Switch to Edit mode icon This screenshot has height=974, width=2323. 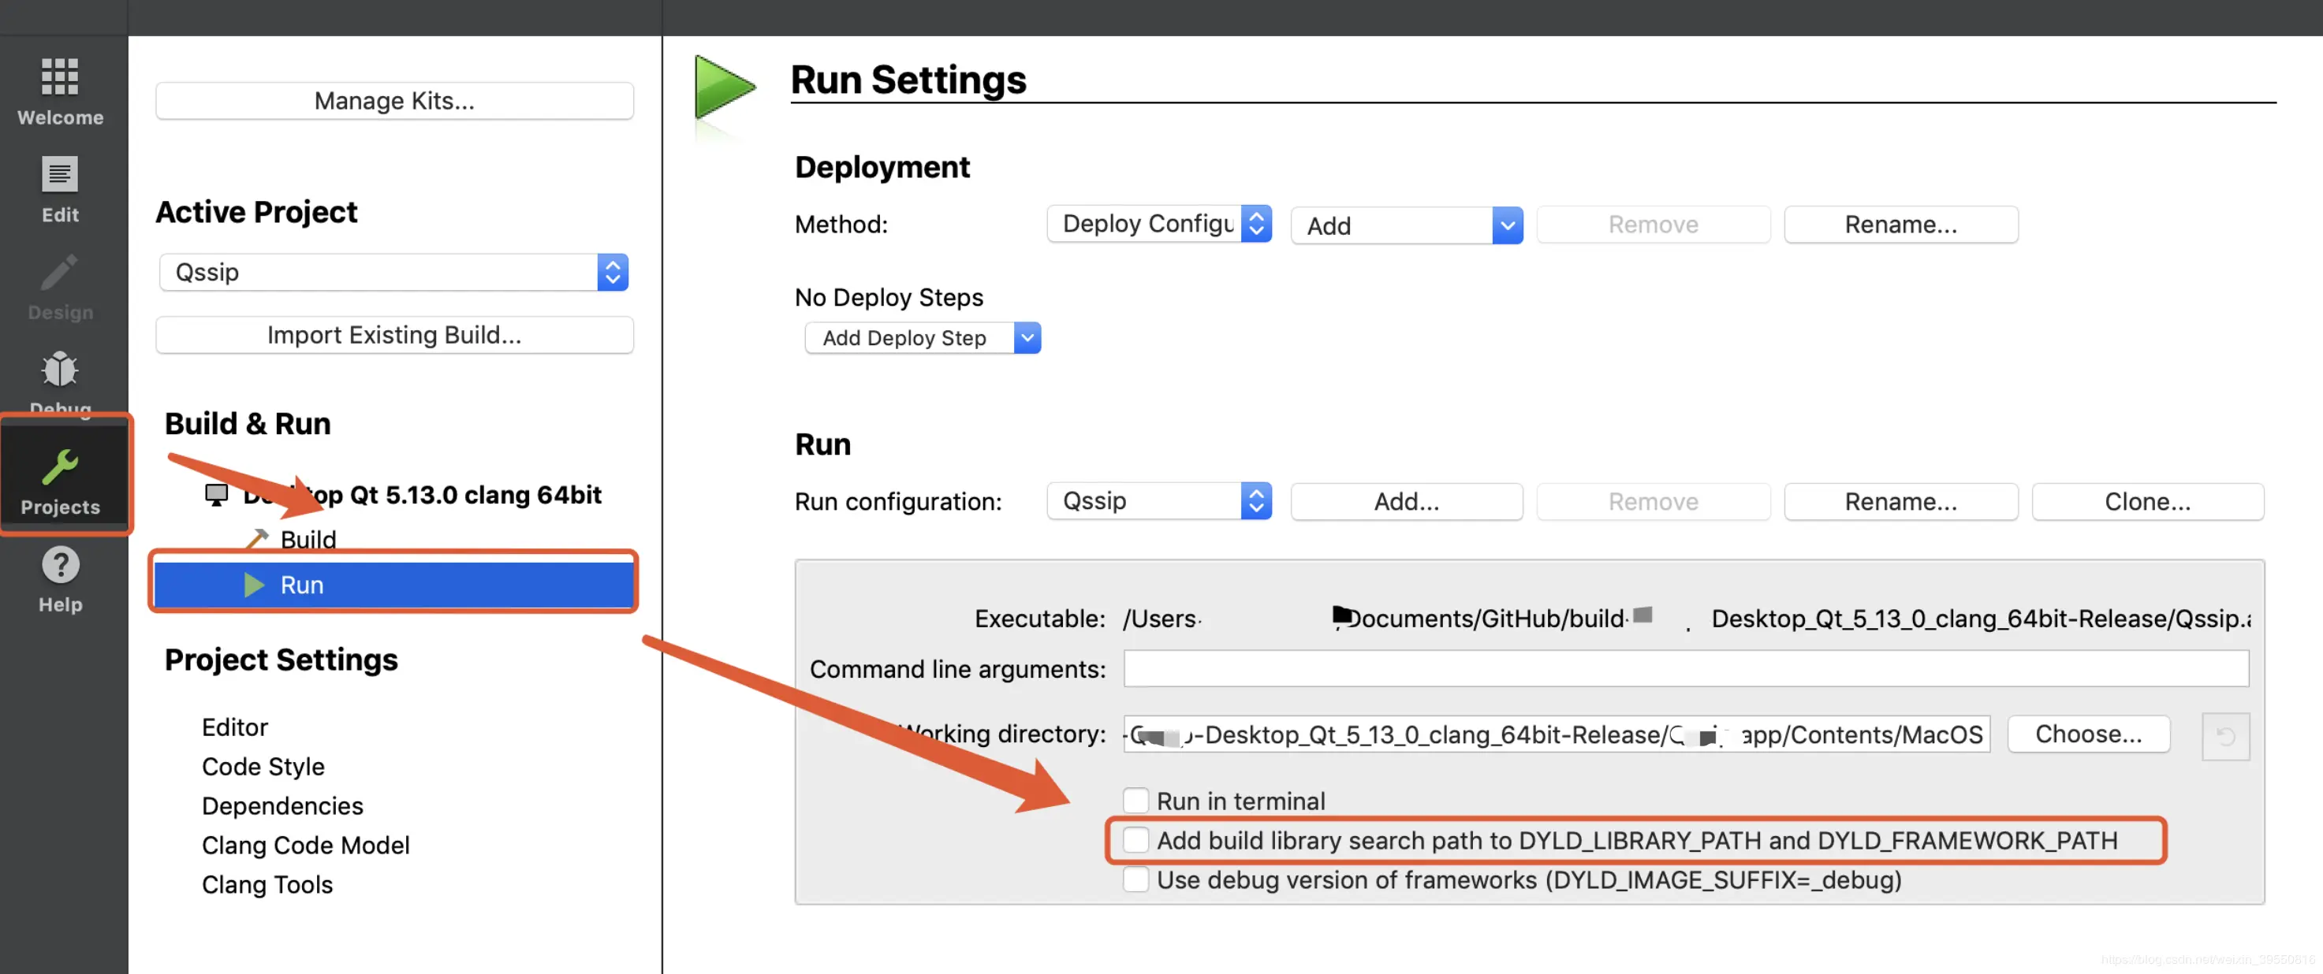click(x=59, y=175)
